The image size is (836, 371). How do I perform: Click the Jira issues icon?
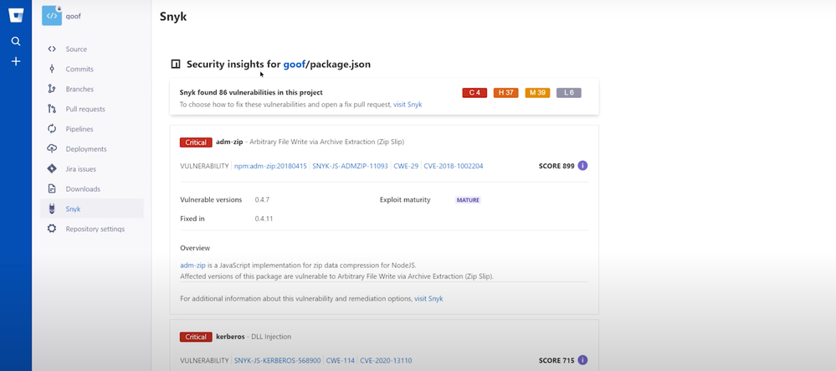coord(52,168)
